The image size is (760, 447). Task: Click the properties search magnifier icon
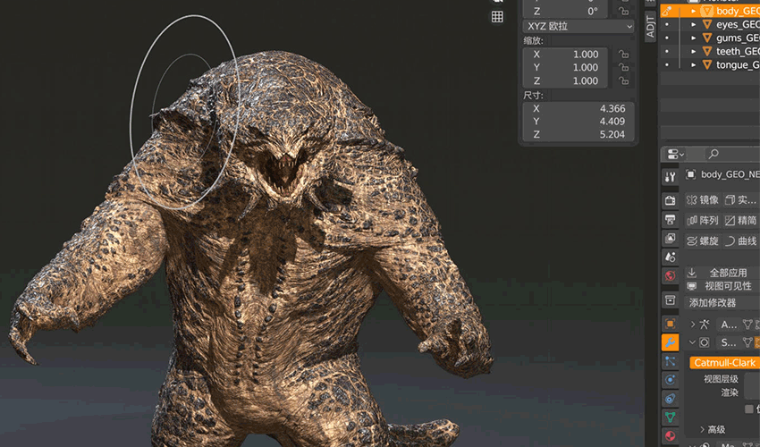tap(714, 154)
